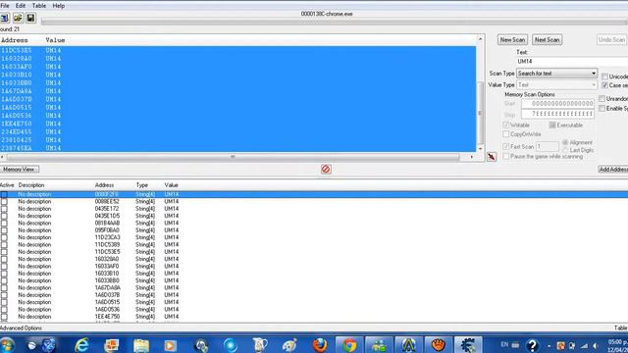This screenshot has width=628, height=353.
Task: Click the red clear address list icon
Action: pyautogui.click(x=326, y=170)
